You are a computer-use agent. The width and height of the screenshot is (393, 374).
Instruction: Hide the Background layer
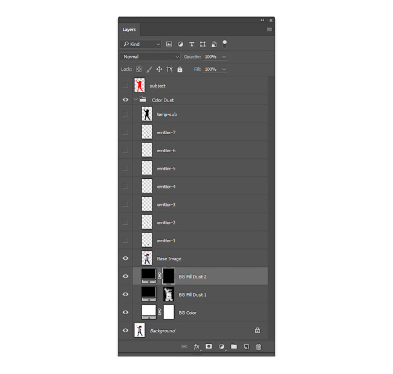125,330
